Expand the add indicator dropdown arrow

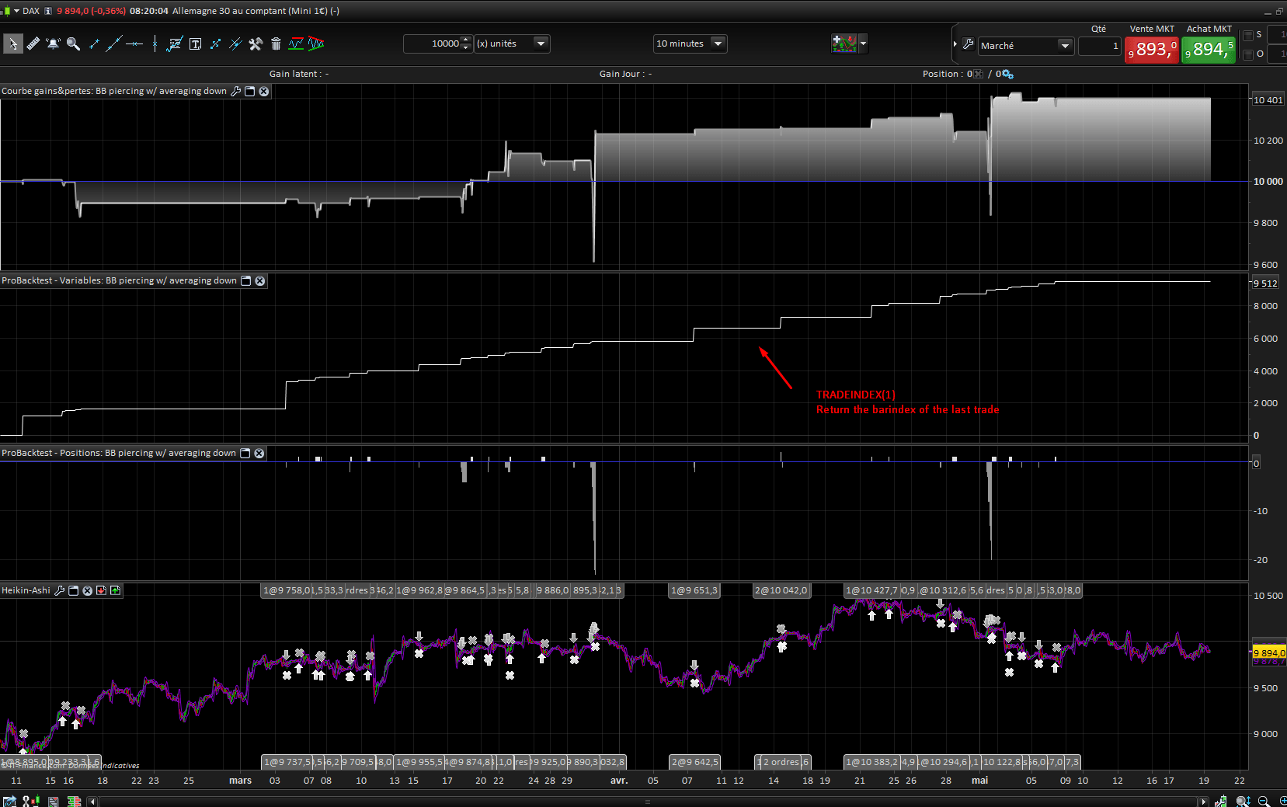[863, 43]
